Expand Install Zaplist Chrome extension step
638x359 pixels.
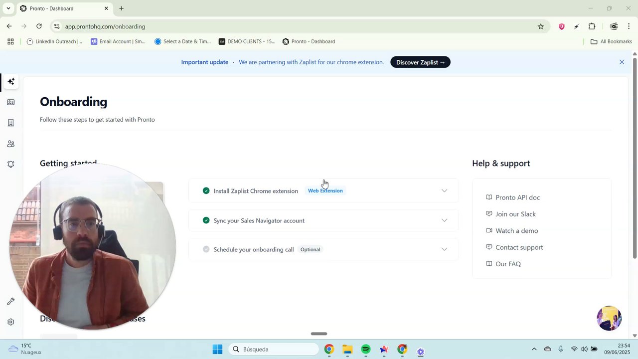[x=323, y=190]
